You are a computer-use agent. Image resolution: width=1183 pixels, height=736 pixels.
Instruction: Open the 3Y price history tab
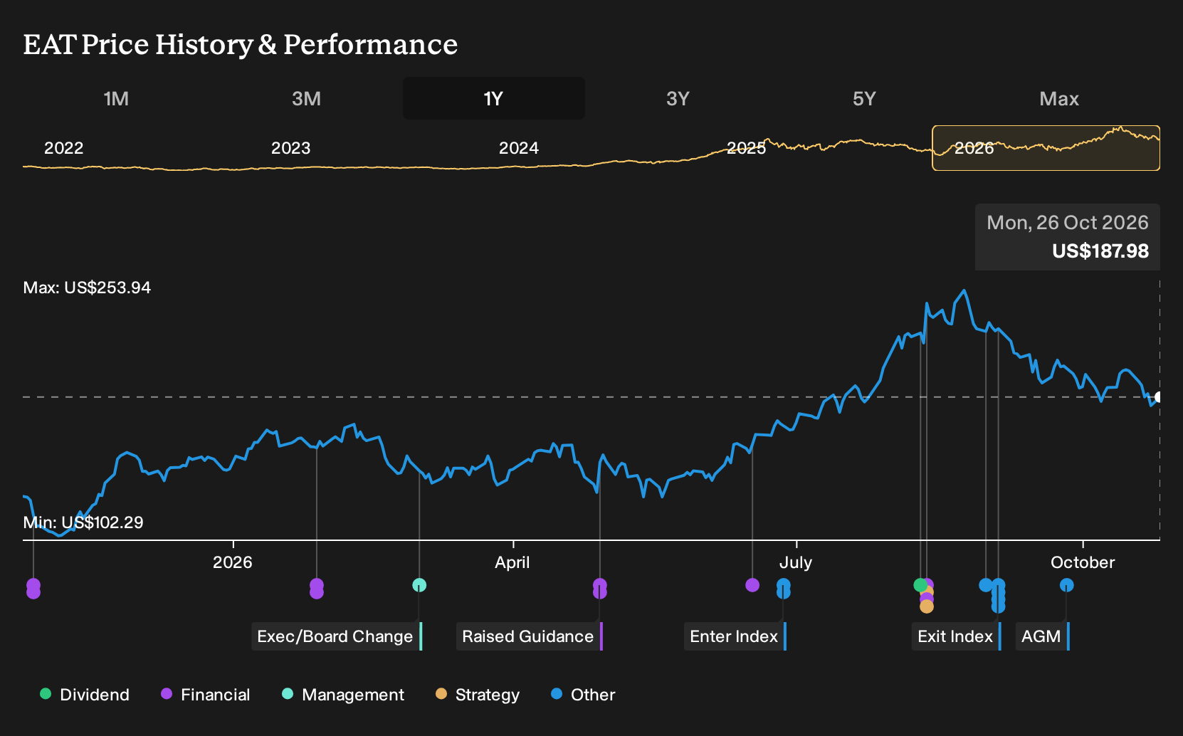point(678,98)
